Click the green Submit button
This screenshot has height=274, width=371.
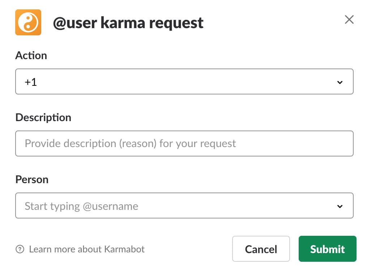[x=327, y=249]
